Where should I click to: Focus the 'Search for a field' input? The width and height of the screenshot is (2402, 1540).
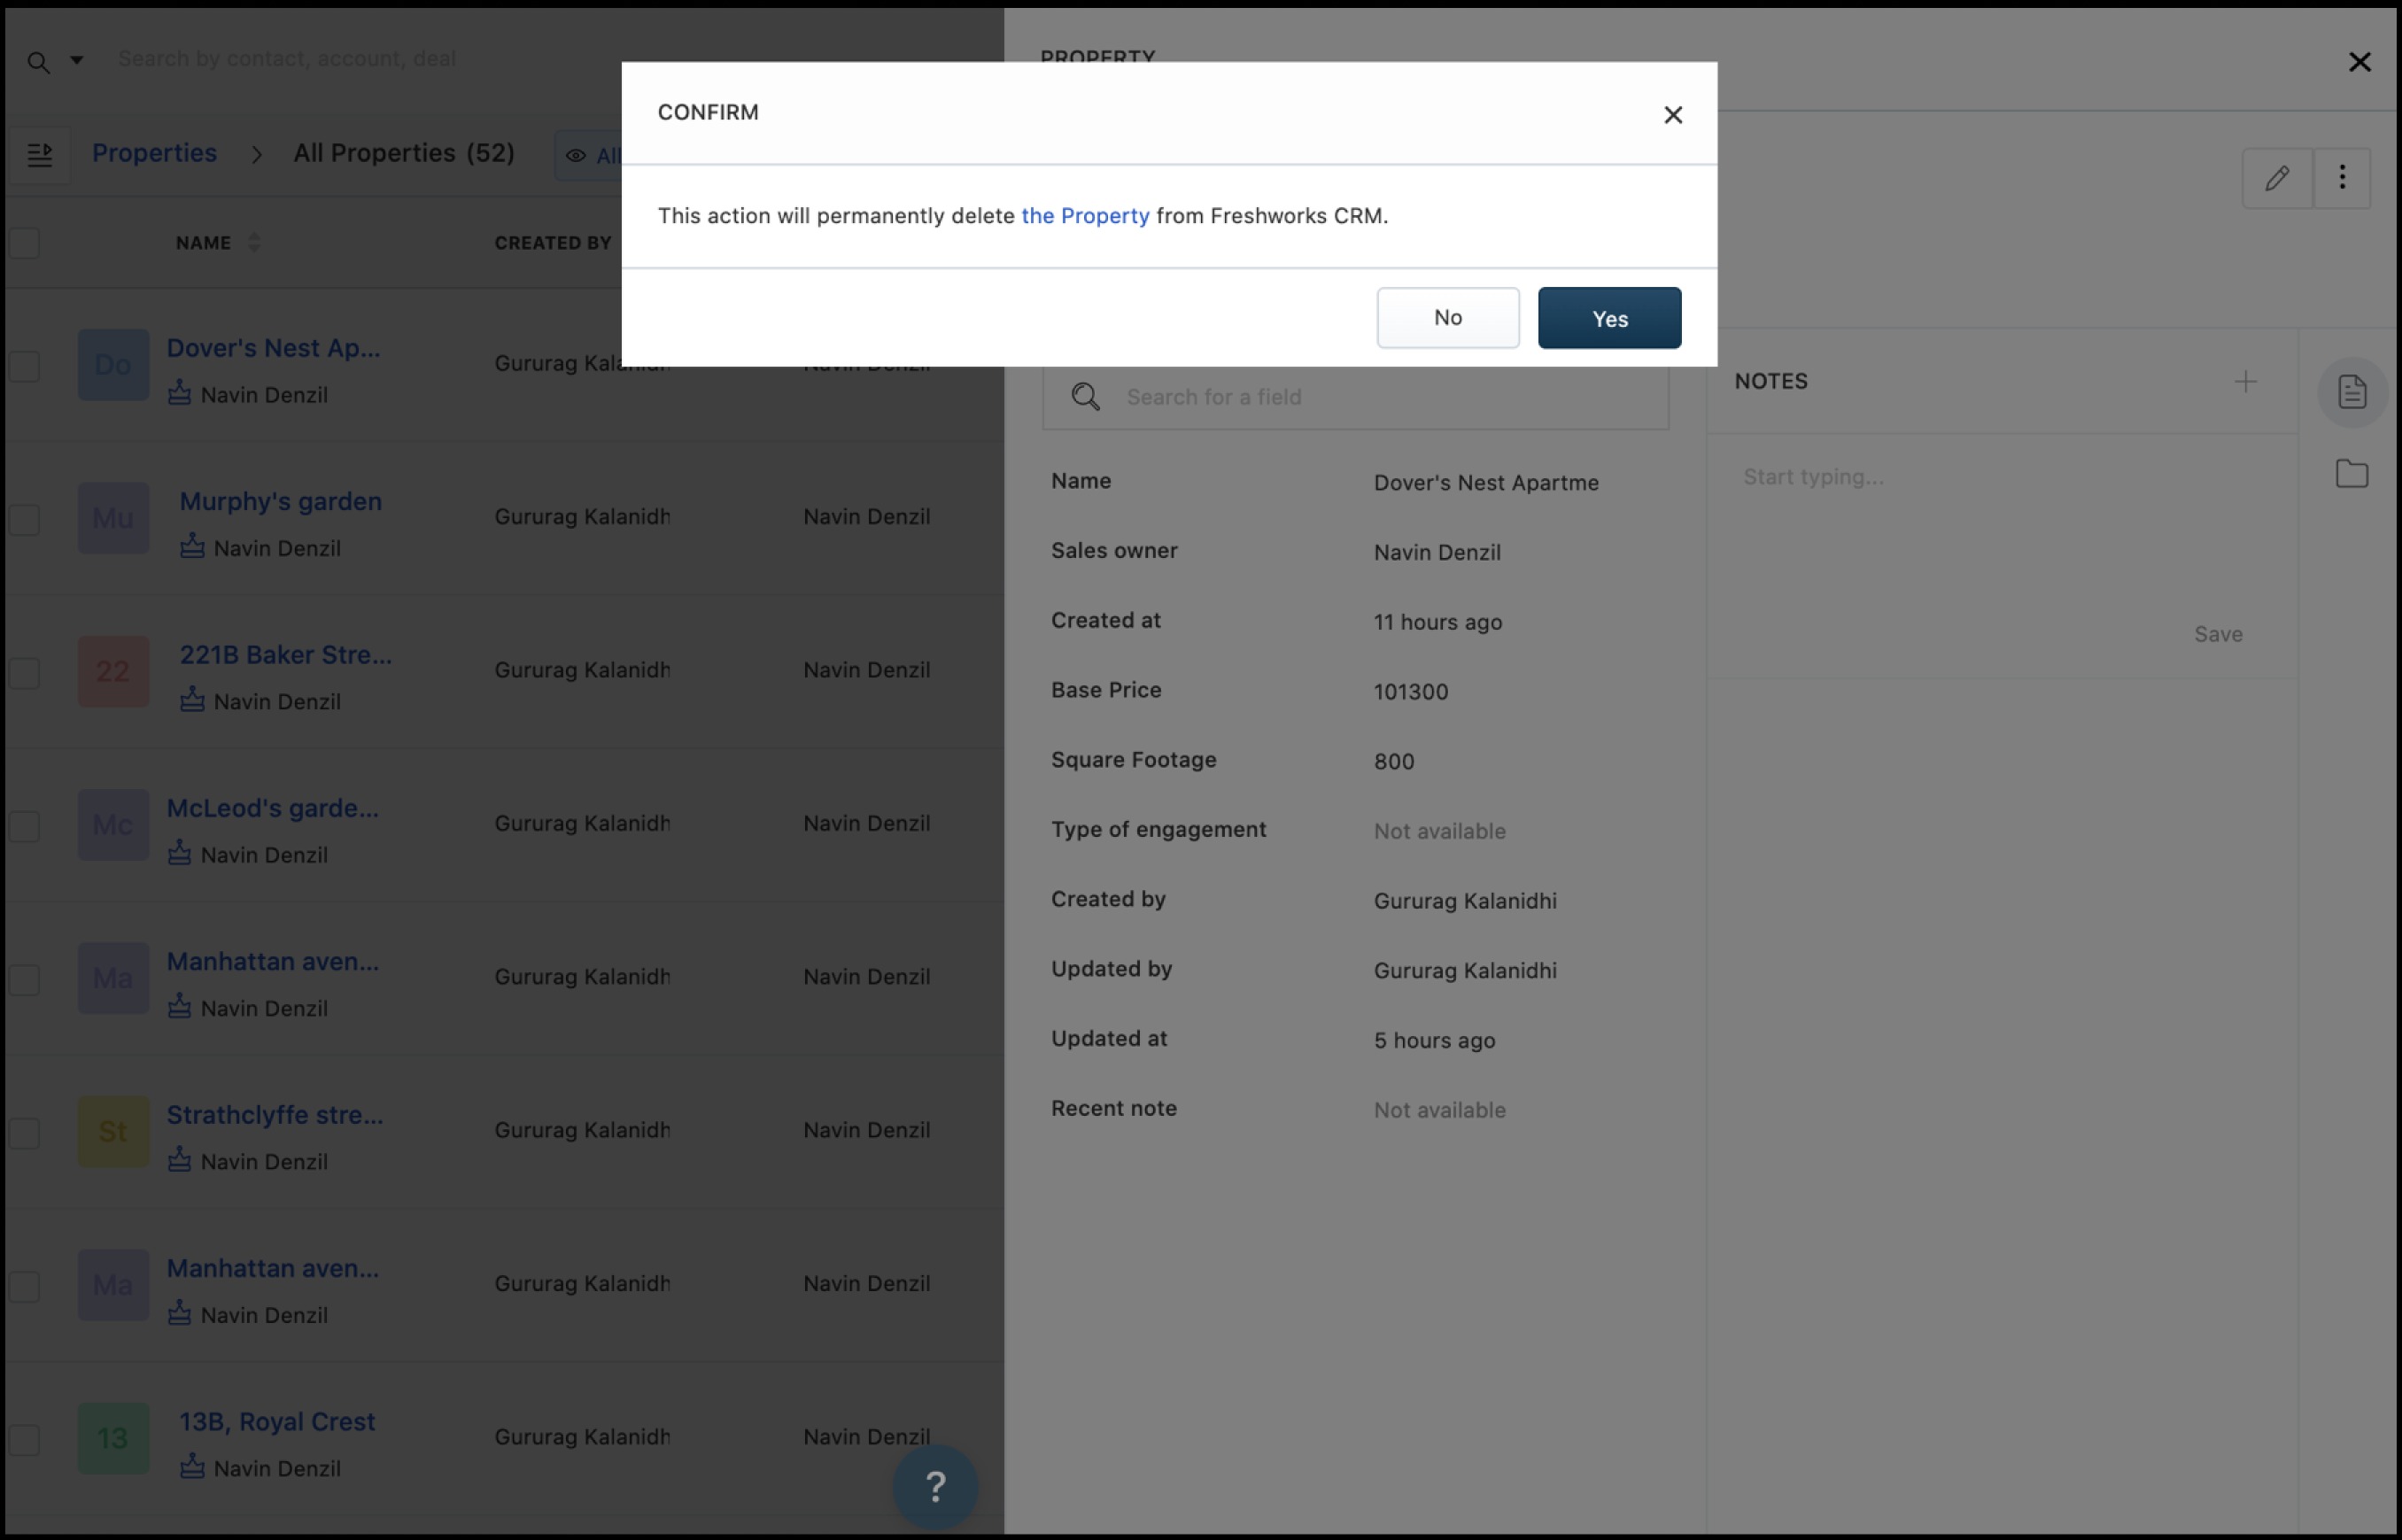tap(1355, 397)
